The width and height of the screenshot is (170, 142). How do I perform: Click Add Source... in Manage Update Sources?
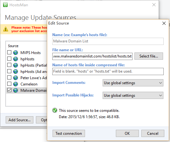click(20, 120)
